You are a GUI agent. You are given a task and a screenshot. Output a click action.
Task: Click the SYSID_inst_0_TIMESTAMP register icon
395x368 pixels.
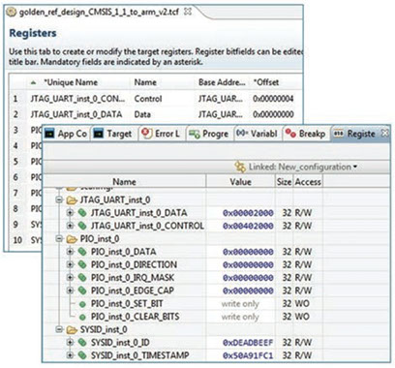pyautogui.click(x=82, y=355)
